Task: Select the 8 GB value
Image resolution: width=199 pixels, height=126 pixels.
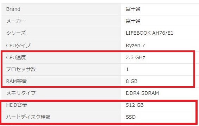Action: tap(131, 81)
